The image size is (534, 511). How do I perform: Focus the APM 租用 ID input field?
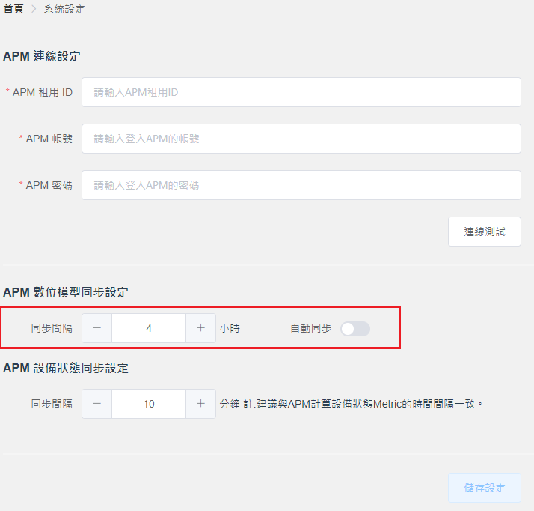click(301, 92)
